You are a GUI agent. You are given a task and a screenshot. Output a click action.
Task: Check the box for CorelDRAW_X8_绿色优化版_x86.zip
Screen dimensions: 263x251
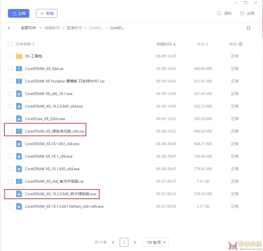click(10, 131)
